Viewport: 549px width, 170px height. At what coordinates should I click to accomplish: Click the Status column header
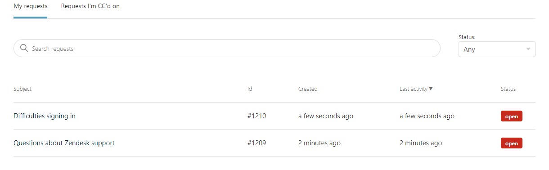tap(508, 89)
